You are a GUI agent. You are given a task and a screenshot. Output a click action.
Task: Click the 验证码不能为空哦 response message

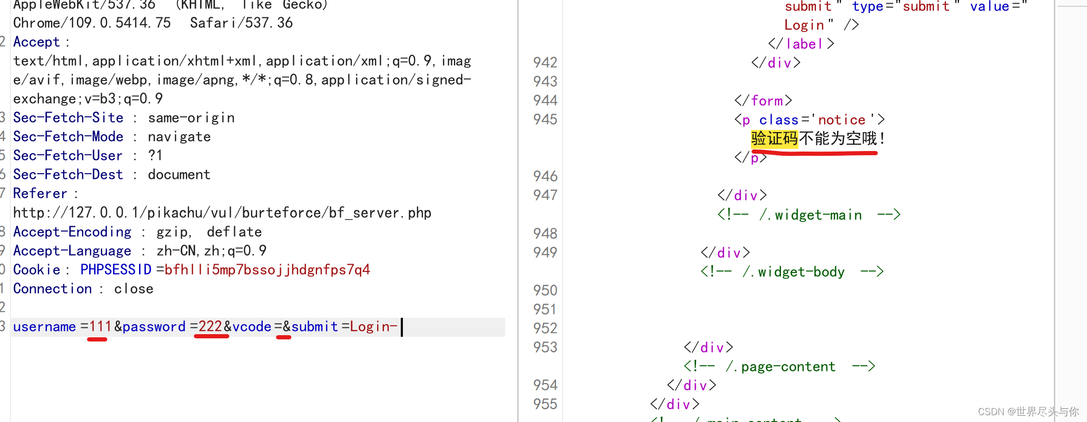[819, 139]
